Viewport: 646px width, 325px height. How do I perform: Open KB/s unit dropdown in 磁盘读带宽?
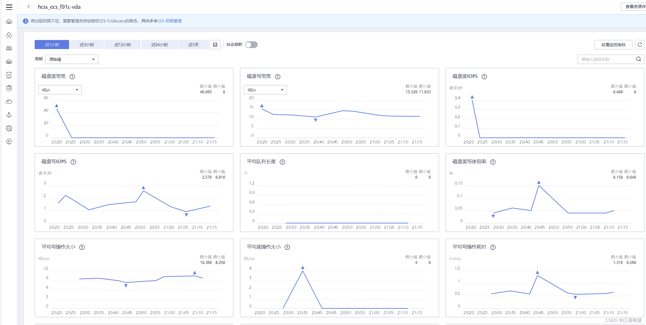[x=60, y=90]
